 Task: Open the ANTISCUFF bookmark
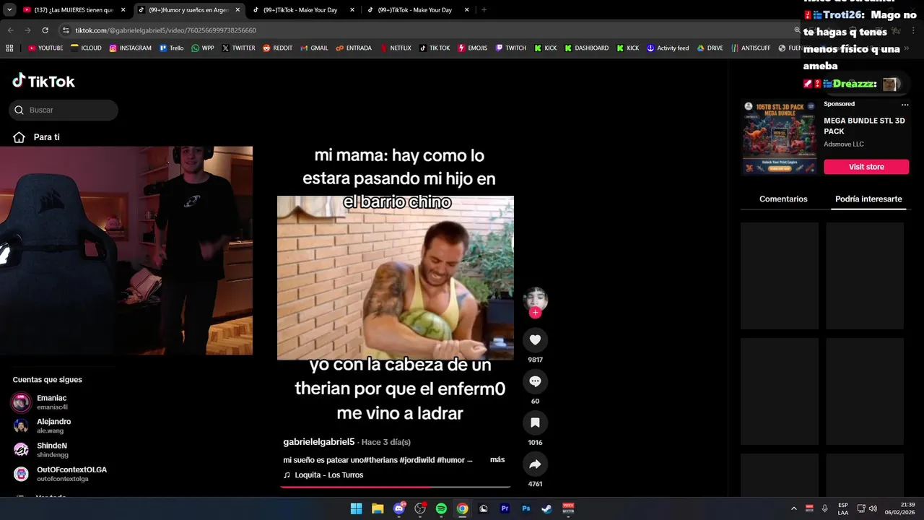(x=751, y=48)
